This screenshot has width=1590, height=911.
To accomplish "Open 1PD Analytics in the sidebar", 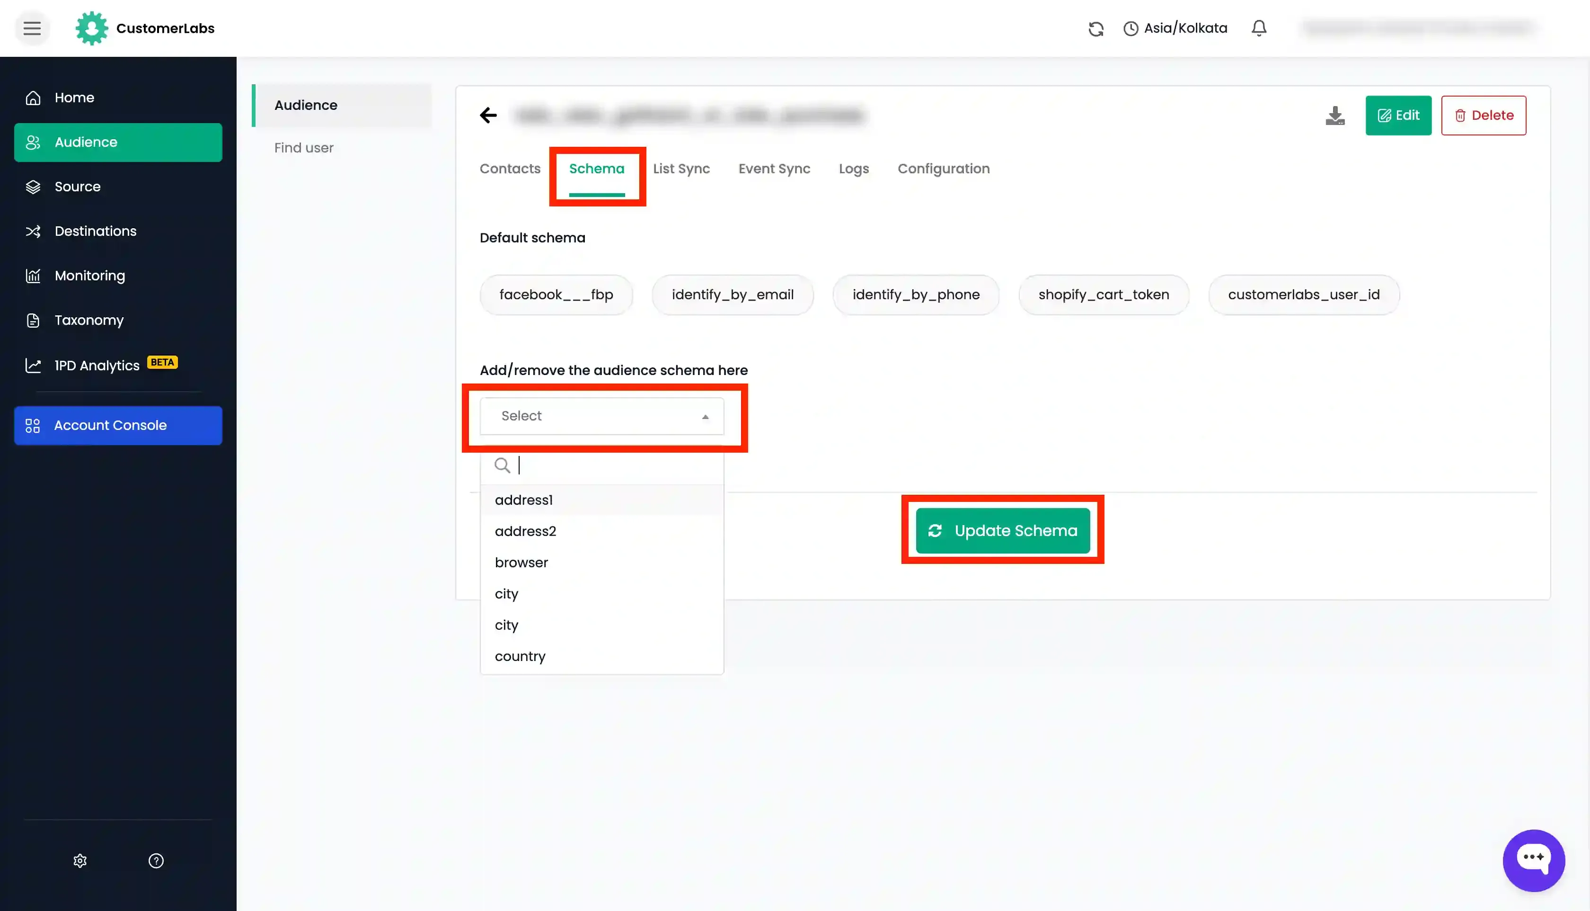I will point(118,366).
